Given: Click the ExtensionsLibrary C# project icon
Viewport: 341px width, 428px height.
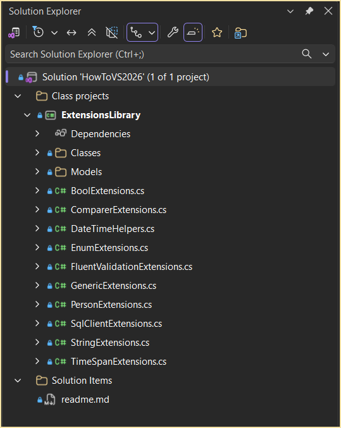Looking at the screenshot, I should [51, 115].
